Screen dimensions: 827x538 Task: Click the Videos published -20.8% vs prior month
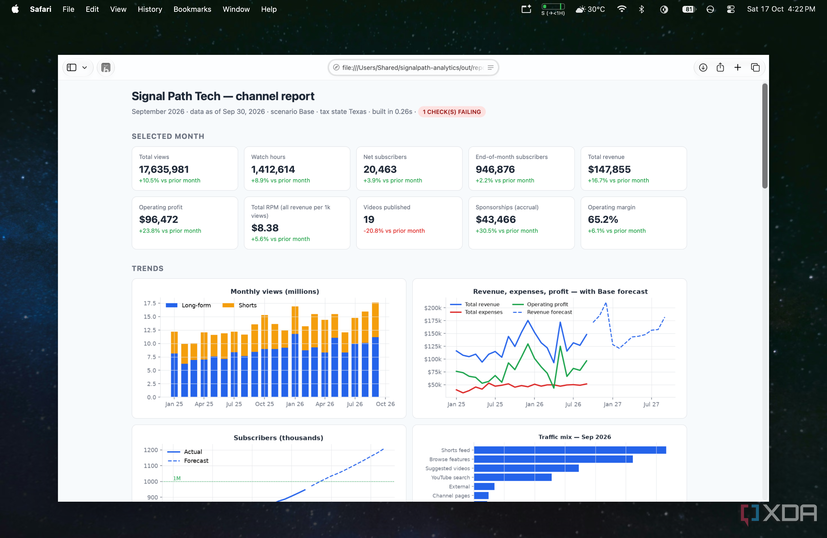pyautogui.click(x=394, y=230)
